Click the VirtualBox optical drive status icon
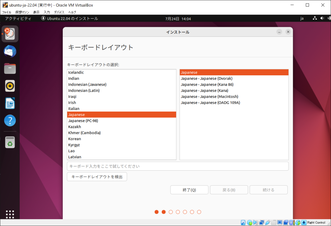This screenshot has height=226, width=331. click(x=250, y=222)
